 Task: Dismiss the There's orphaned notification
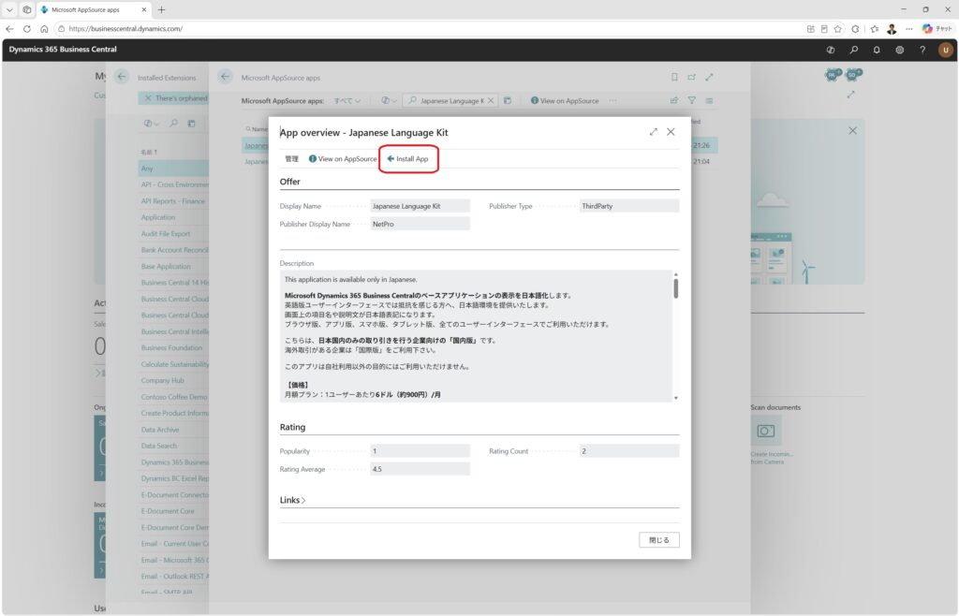(148, 97)
